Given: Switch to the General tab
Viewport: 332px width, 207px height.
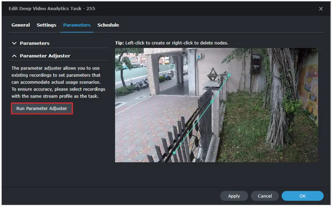Looking at the screenshot, I should [20, 25].
